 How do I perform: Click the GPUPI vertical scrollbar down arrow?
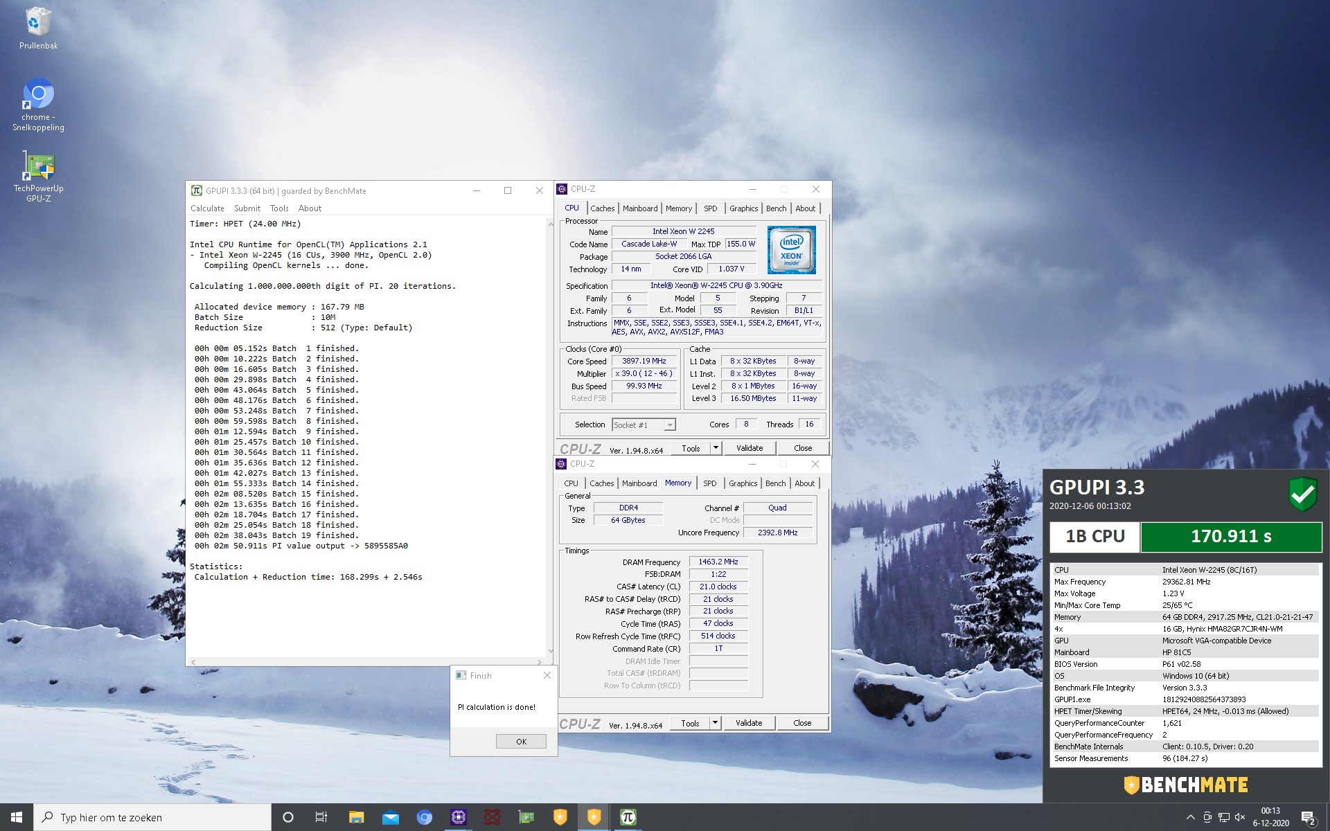point(551,651)
